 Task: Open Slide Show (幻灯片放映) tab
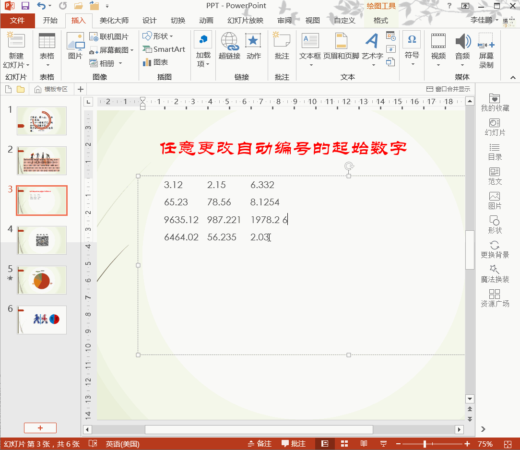(245, 21)
